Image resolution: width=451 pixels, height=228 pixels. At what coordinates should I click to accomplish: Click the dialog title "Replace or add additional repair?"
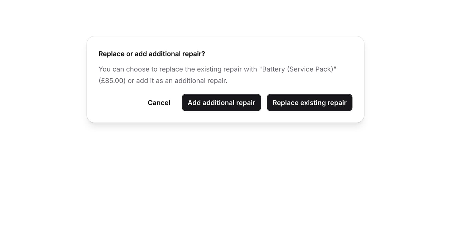151,54
